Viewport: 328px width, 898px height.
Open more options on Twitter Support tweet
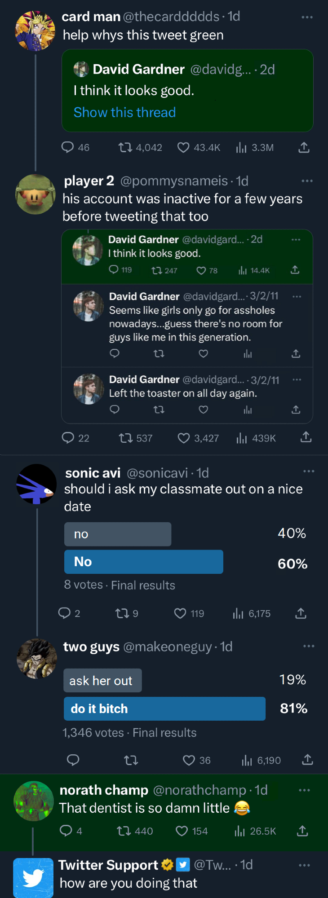(x=304, y=865)
